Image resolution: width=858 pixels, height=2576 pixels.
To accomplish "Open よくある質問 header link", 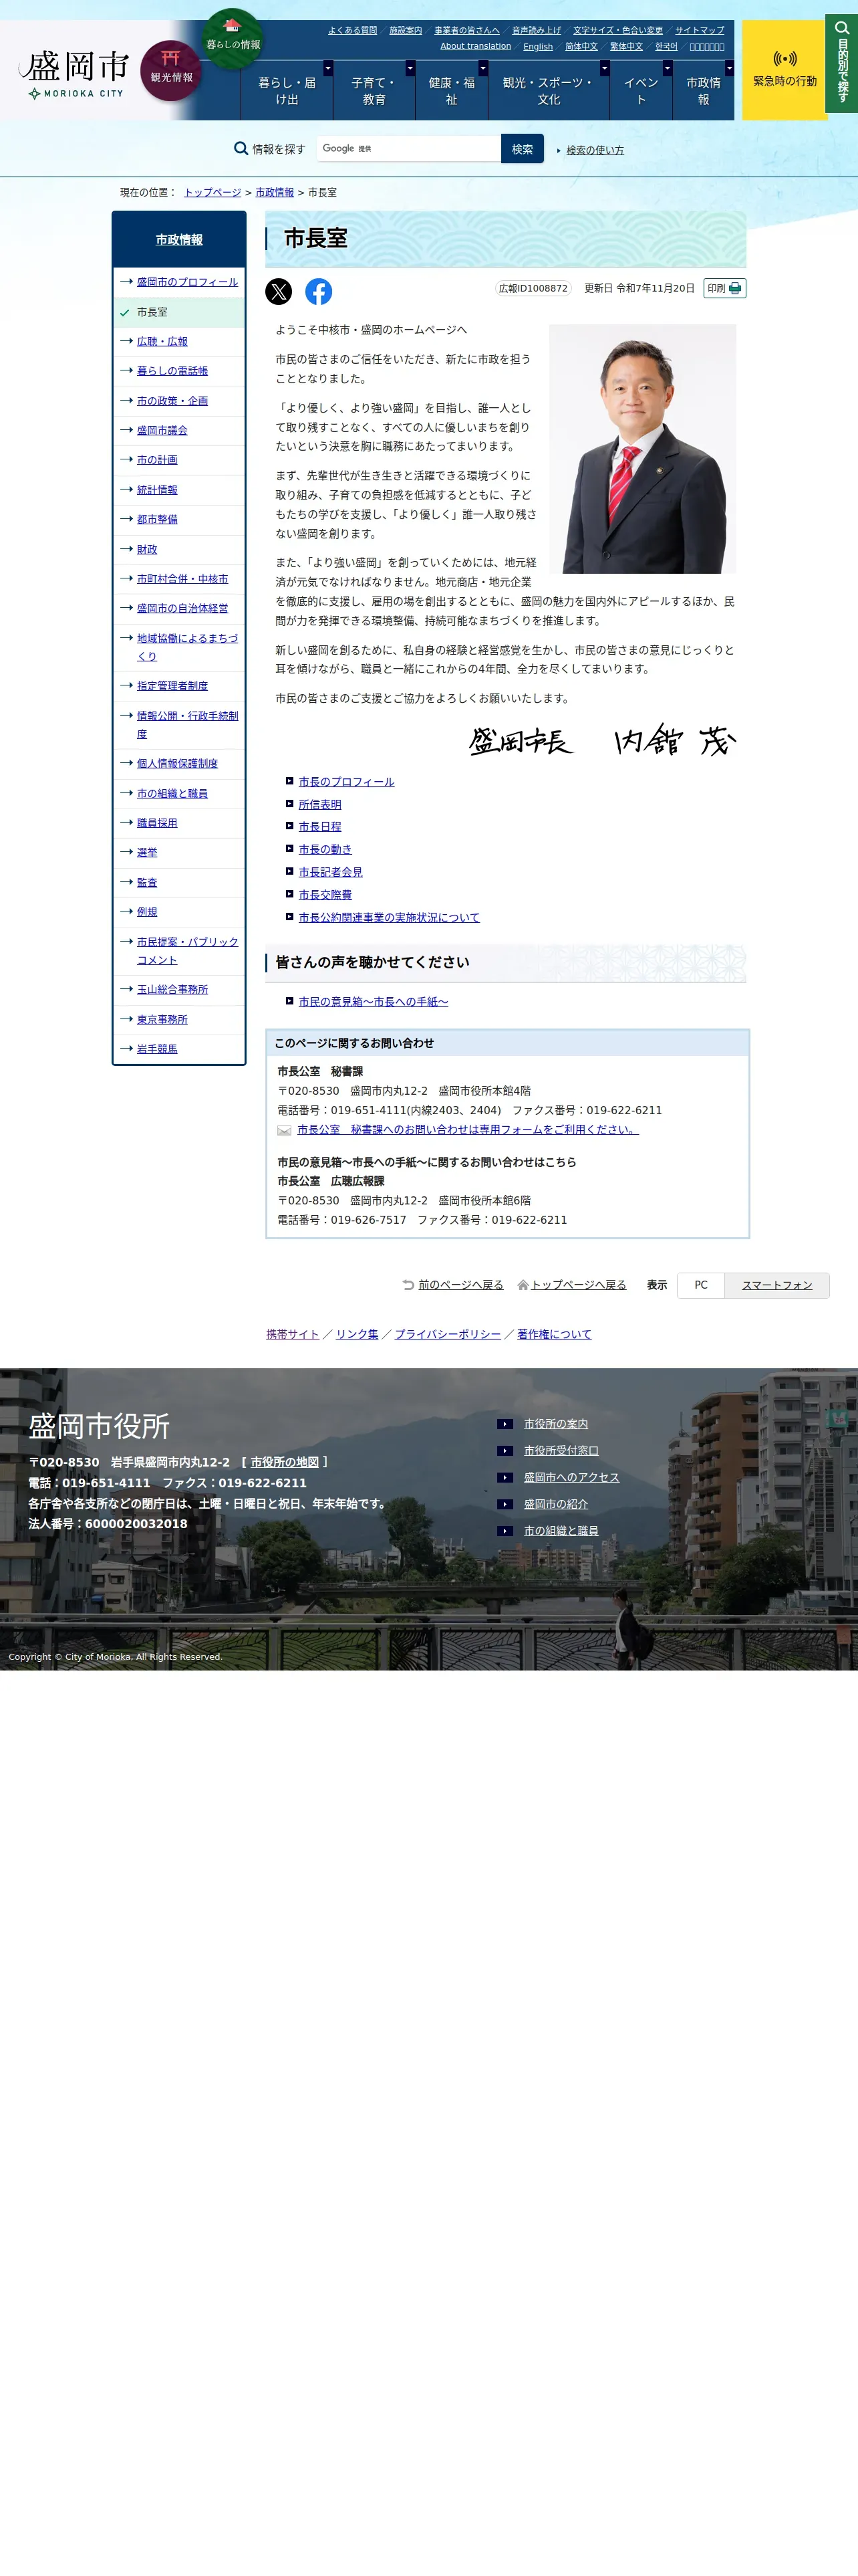I will click(x=353, y=31).
